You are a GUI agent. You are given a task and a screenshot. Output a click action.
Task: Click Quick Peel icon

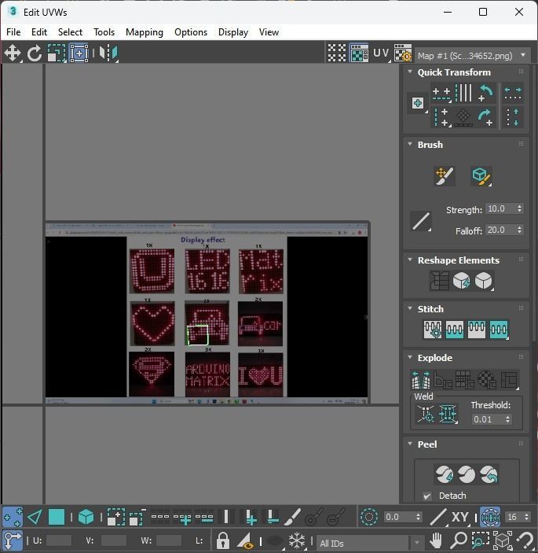click(x=445, y=474)
